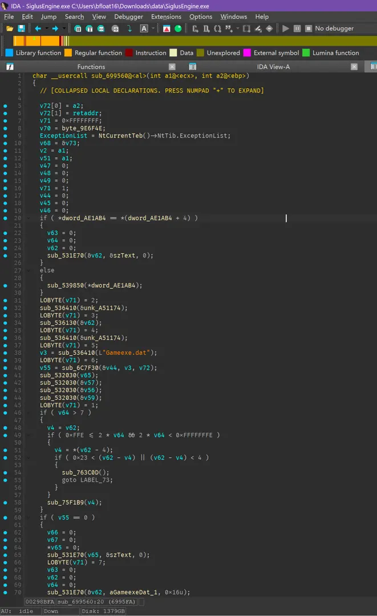The height and width of the screenshot is (616, 377).
Task: Click the teal down-arrow jump icon
Action: point(129,29)
